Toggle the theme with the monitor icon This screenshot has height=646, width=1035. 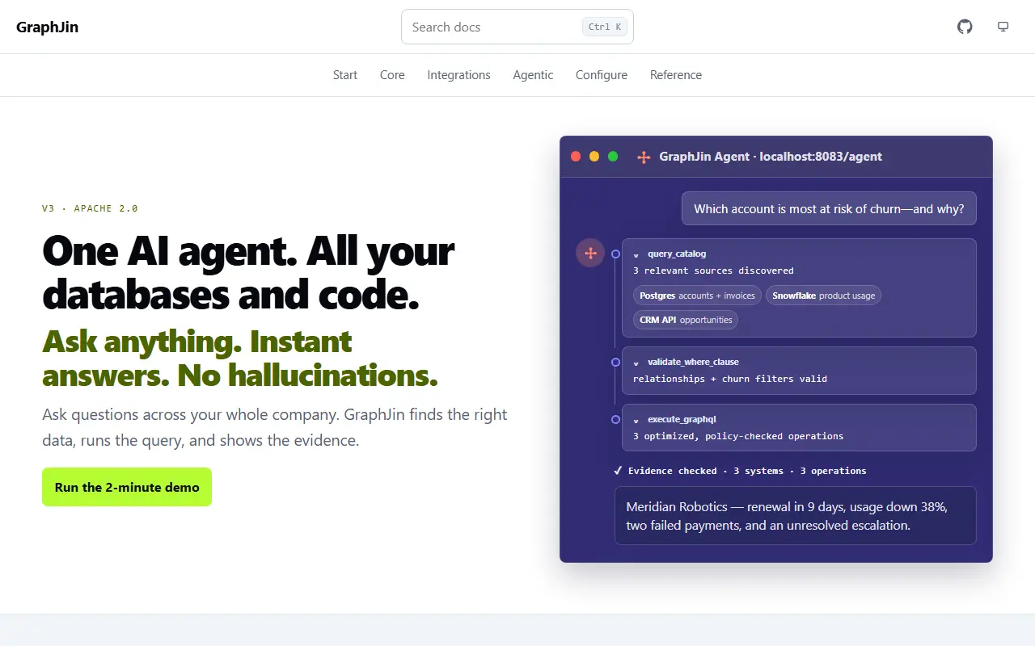pyautogui.click(x=1003, y=27)
